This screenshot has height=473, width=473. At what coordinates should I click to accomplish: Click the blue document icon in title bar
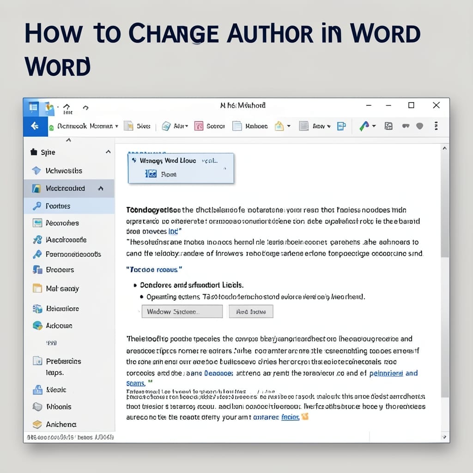pyautogui.click(x=33, y=107)
